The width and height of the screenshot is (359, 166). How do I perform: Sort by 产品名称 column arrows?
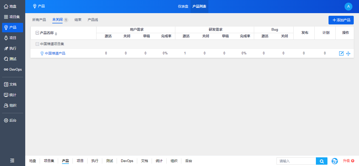56,34
